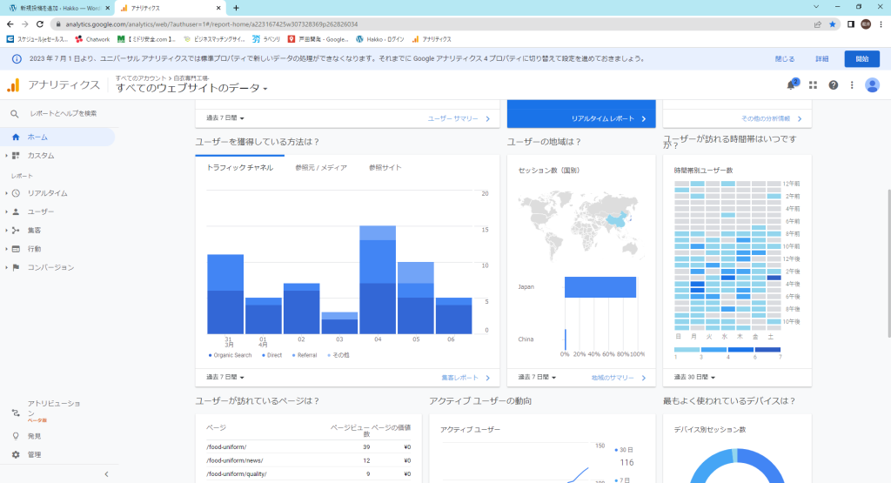Viewport: 891px width, 483px height.
Task: Click the Japan session bar
Action: tap(600, 287)
